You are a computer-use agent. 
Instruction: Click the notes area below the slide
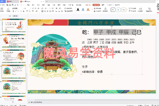36,102
